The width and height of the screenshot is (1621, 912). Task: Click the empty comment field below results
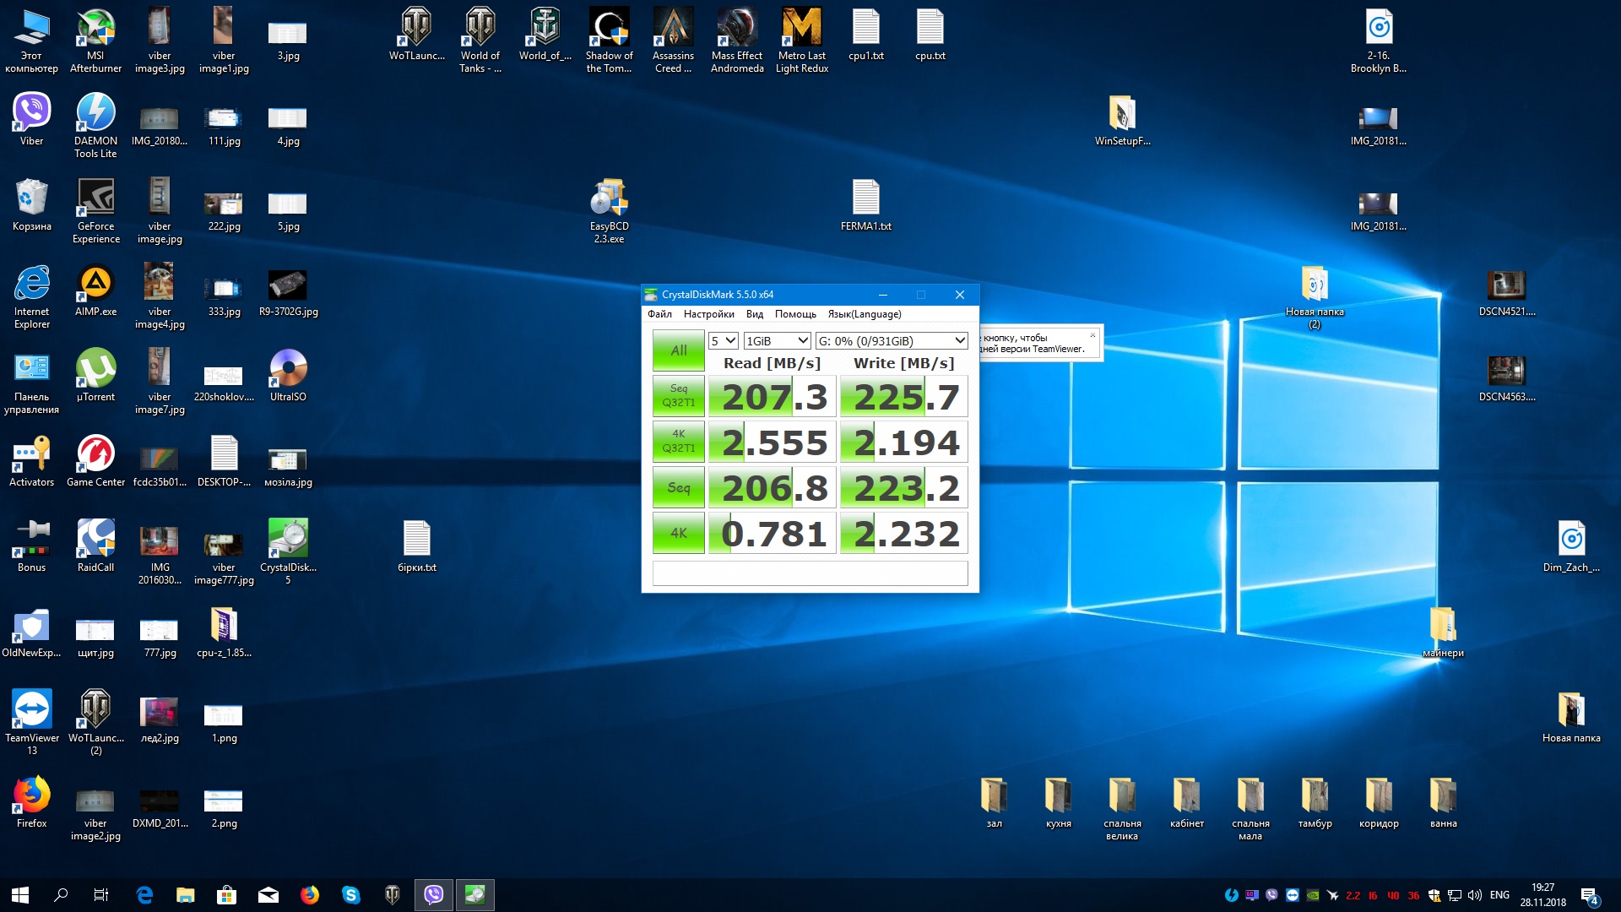[810, 573]
